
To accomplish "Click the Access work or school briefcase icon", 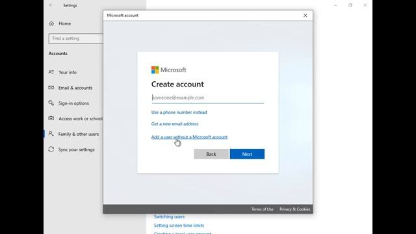I will click(x=51, y=118).
